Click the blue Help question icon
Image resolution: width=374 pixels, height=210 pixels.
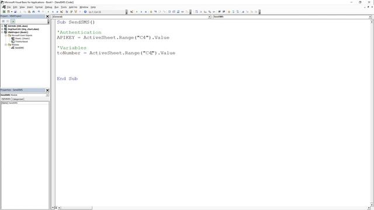pos(85,12)
